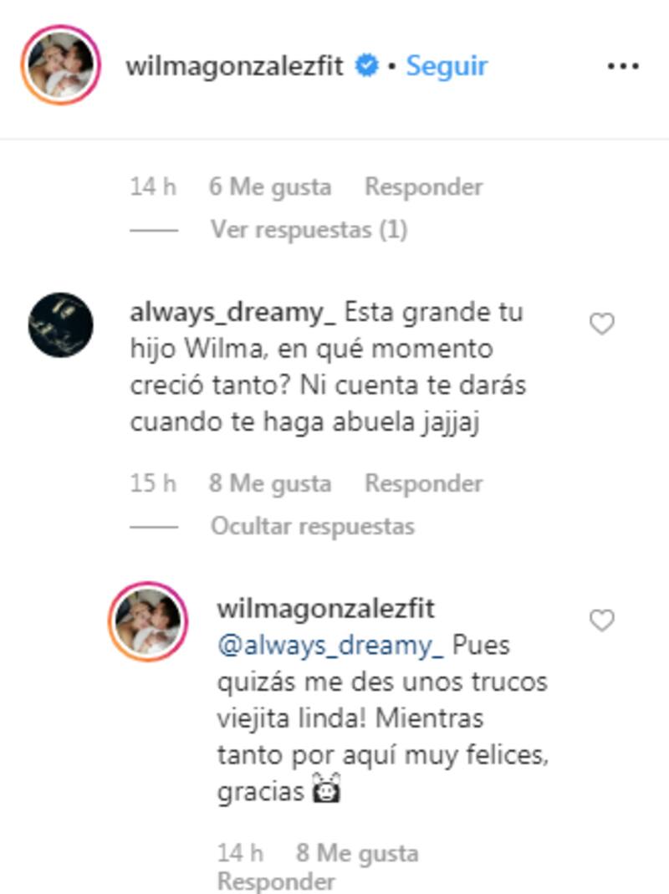Reply to always_dreamy_ comment via Responder

click(423, 483)
